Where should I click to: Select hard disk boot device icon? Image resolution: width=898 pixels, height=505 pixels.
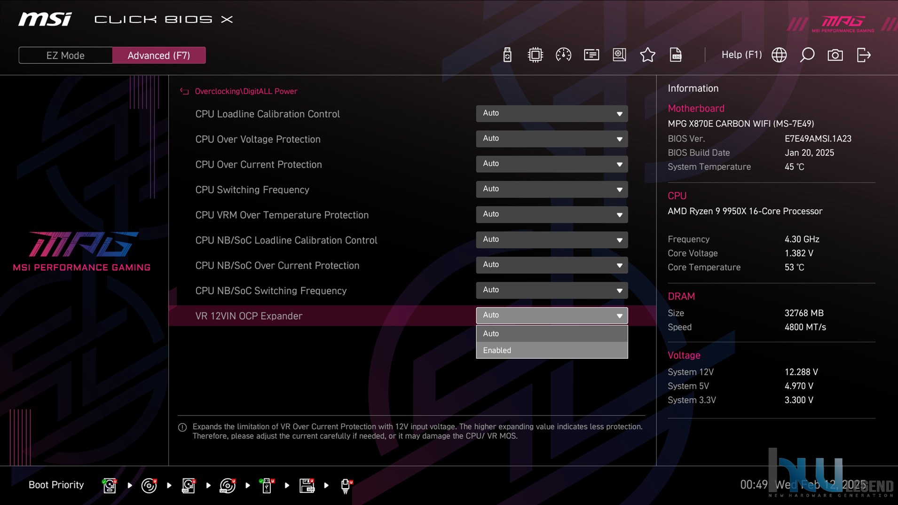point(110,485)
